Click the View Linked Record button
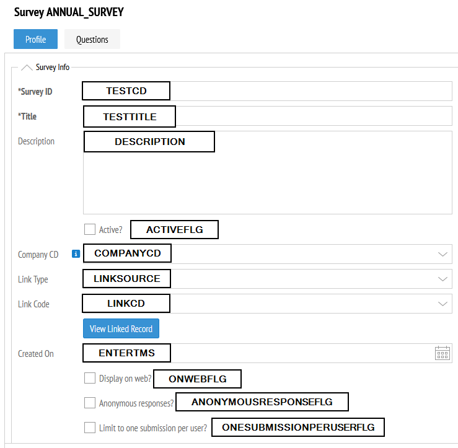 (121, 328)
